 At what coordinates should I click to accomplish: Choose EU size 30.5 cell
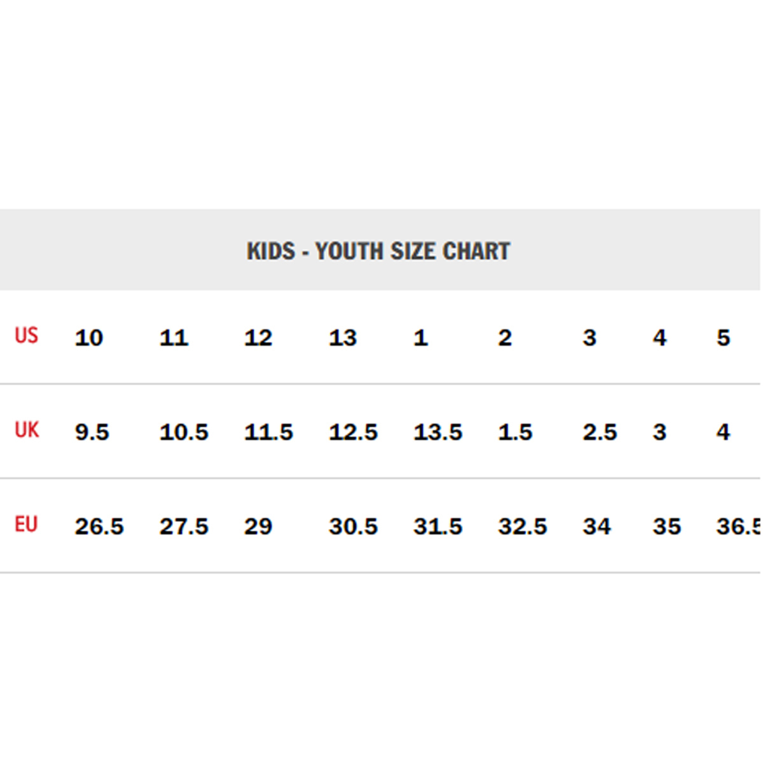(x=353, y=526)
